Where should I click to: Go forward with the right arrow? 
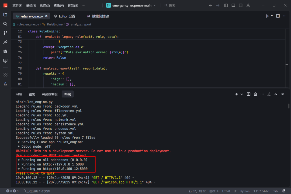tap(218, 6)
